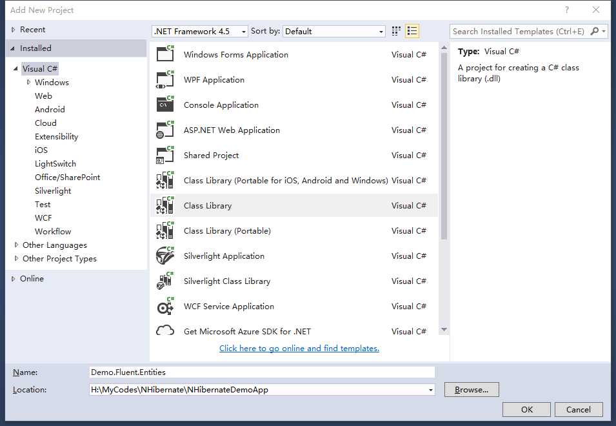
Task: Select the Windows Forms Application template icon
Action: point(165,54)
